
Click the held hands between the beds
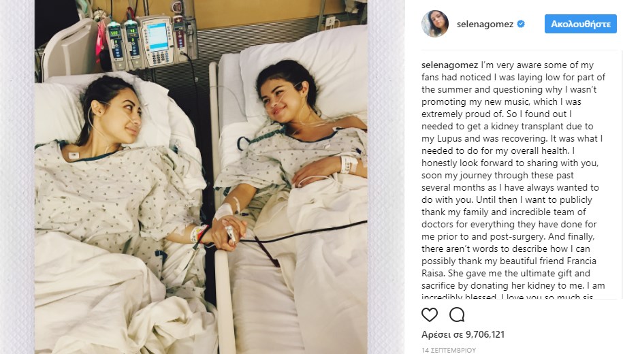coord(228,234)
